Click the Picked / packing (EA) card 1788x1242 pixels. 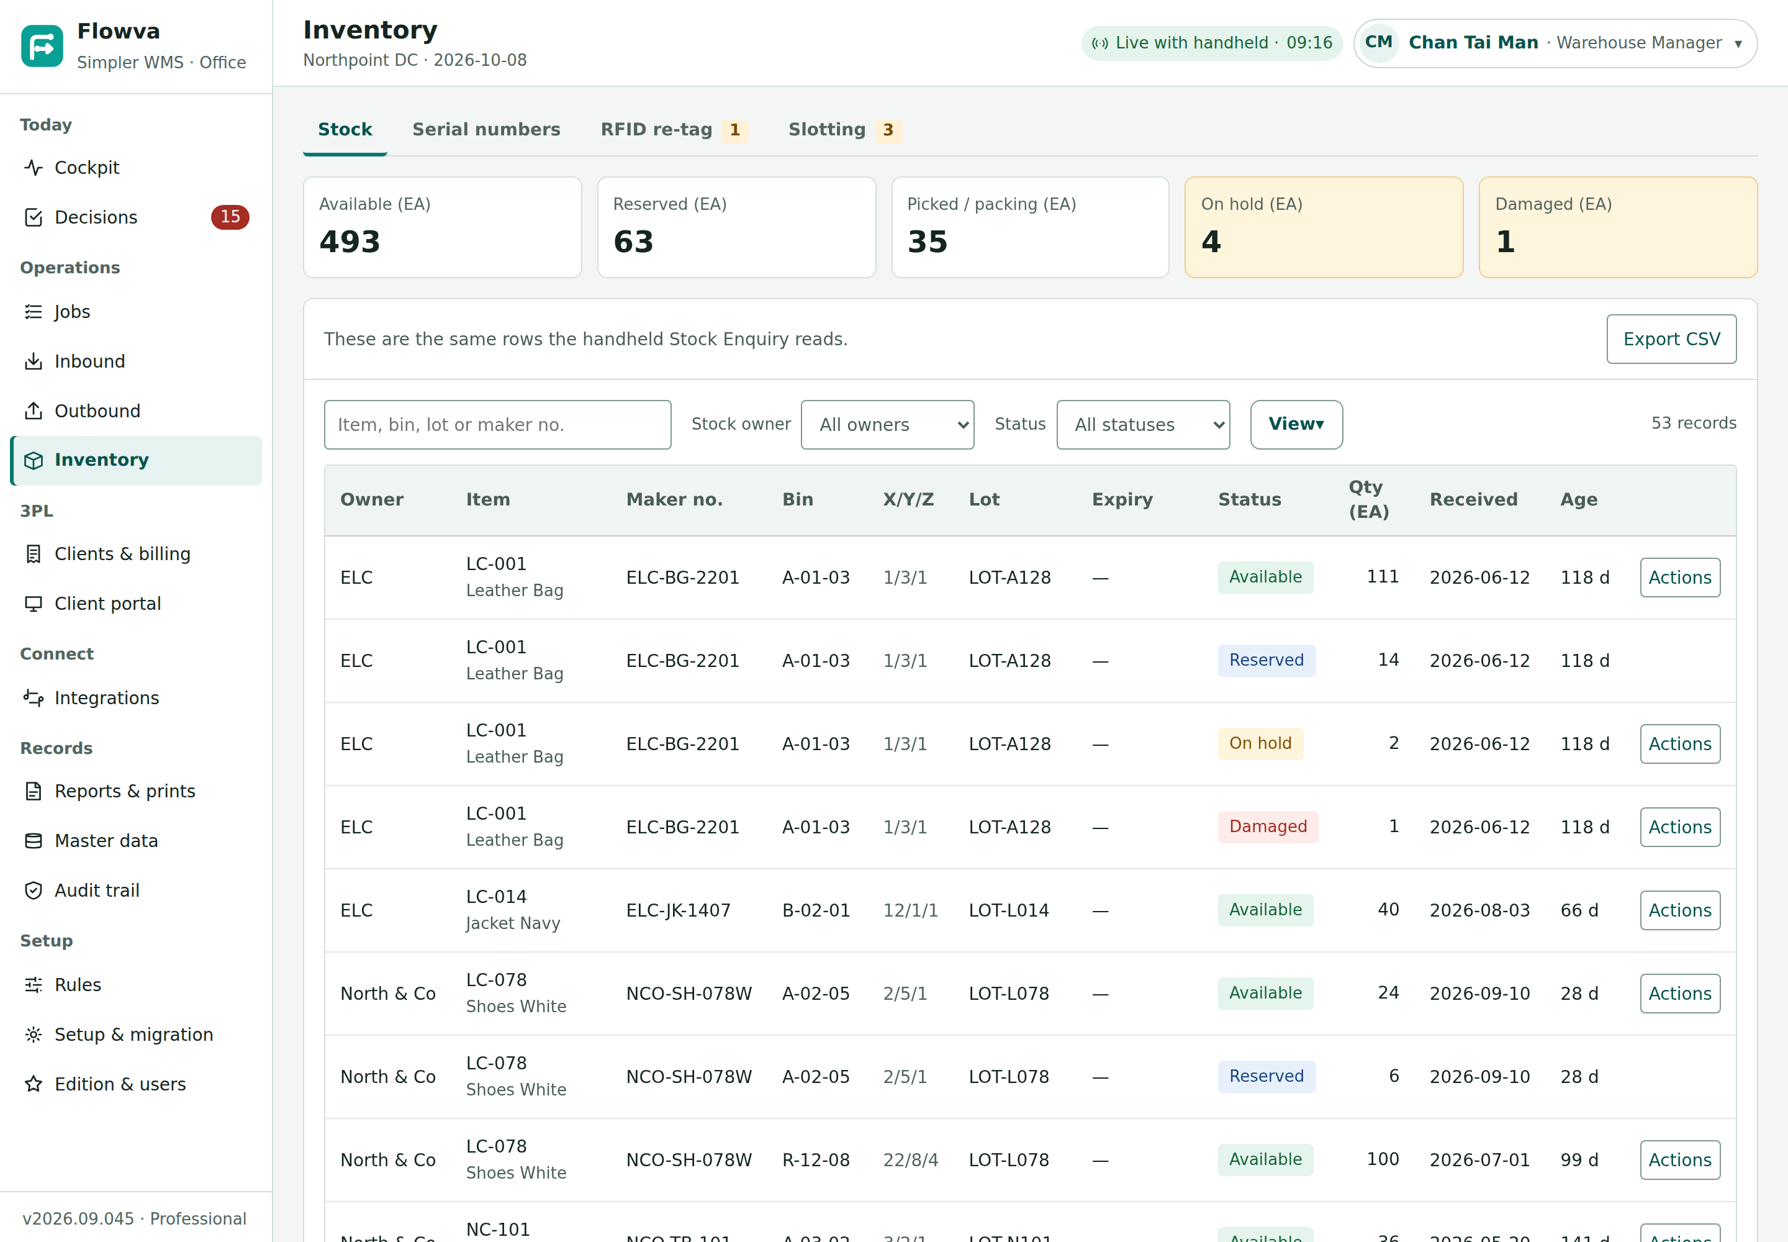[x=1030, y=227]
